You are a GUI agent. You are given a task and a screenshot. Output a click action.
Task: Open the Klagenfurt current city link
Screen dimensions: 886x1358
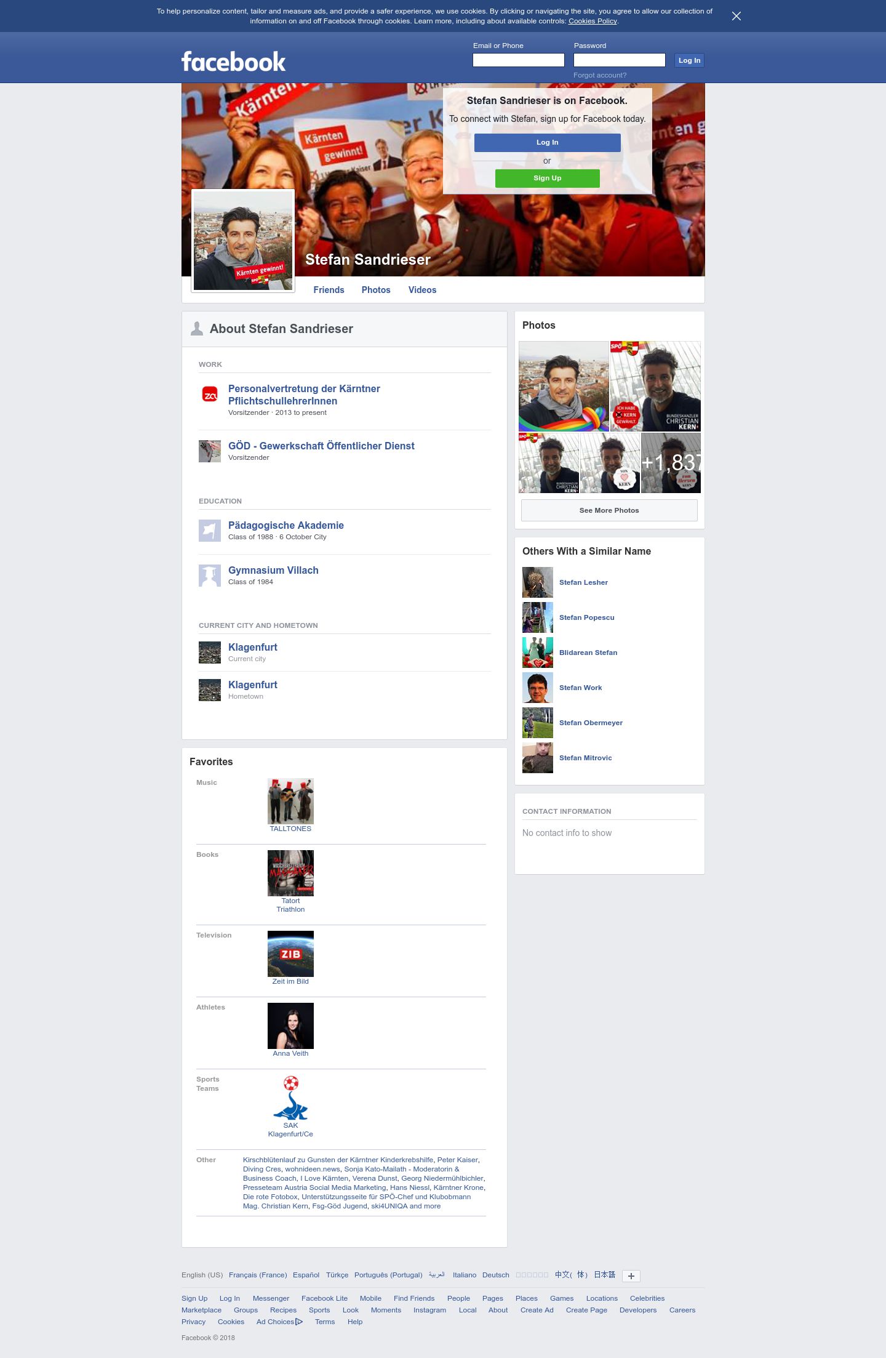coord(253,647)
